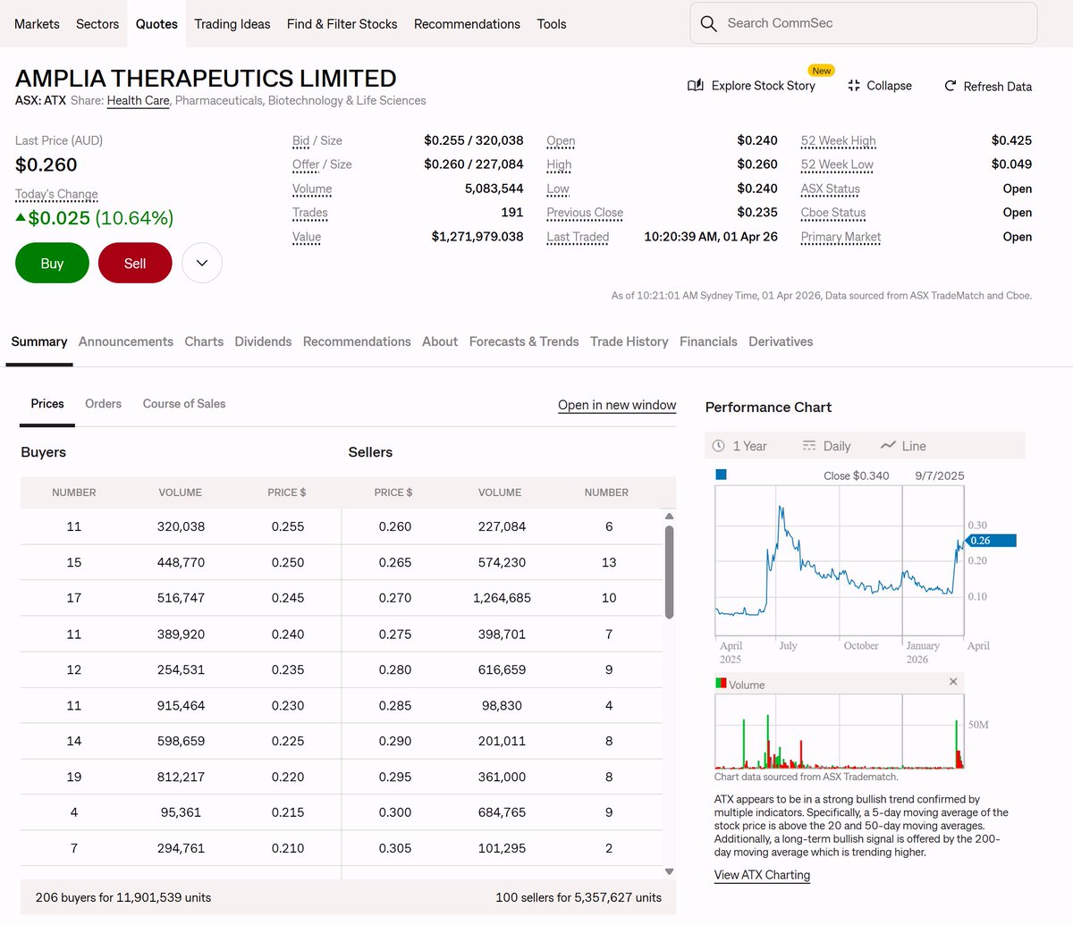Click the Line chart type icon

[x=888, y=446]
